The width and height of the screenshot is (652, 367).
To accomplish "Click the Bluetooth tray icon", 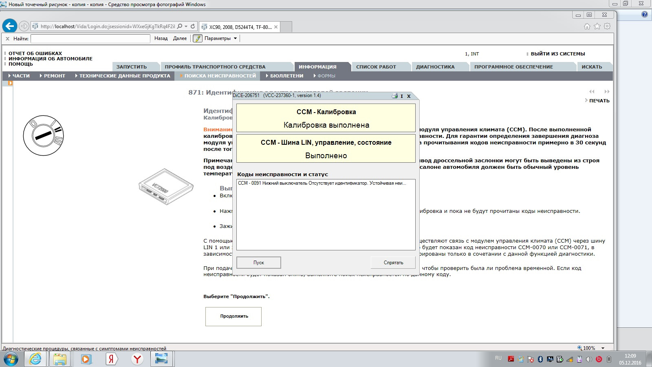I will (540, 359).
